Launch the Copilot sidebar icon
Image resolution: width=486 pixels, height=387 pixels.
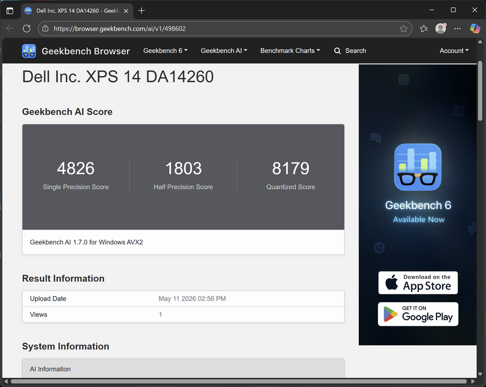pos(475,28)
